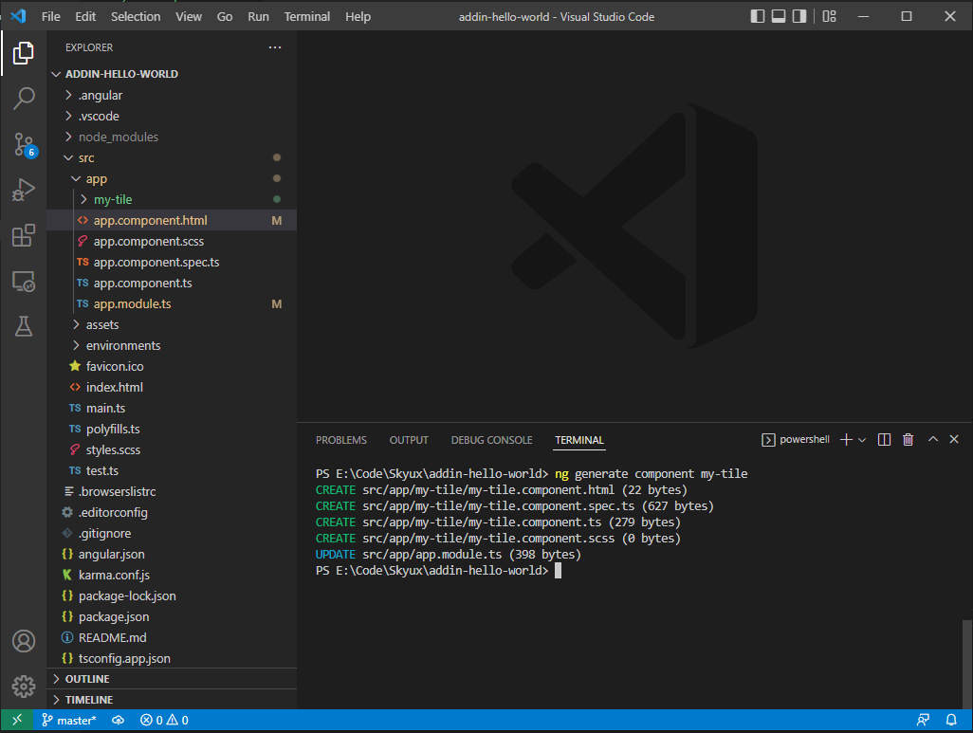Toggle the bottom panel layout button
Screen dimensions: 973x733
pyautogui.click(x=779, y=16)
